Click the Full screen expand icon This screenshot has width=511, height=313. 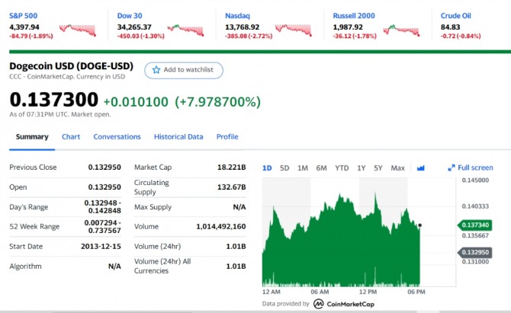coord(452,168)
